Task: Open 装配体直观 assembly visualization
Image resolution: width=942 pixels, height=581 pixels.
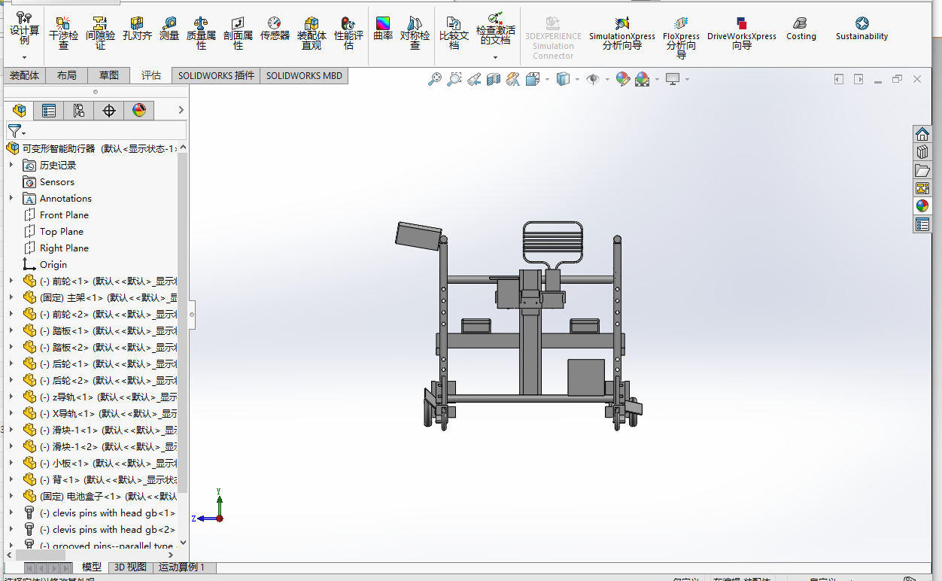Action: tap(311, 34)
